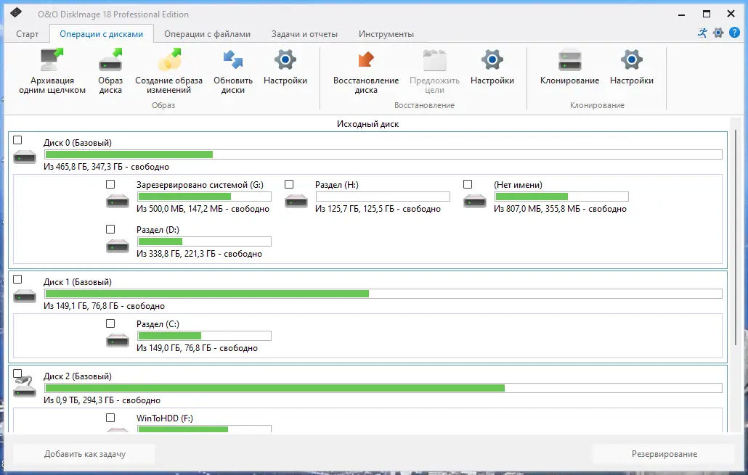This screenshot has height=475, width=748.
Task: Check the «Раздел (C:)» checkbox
Action: (110, 323)
